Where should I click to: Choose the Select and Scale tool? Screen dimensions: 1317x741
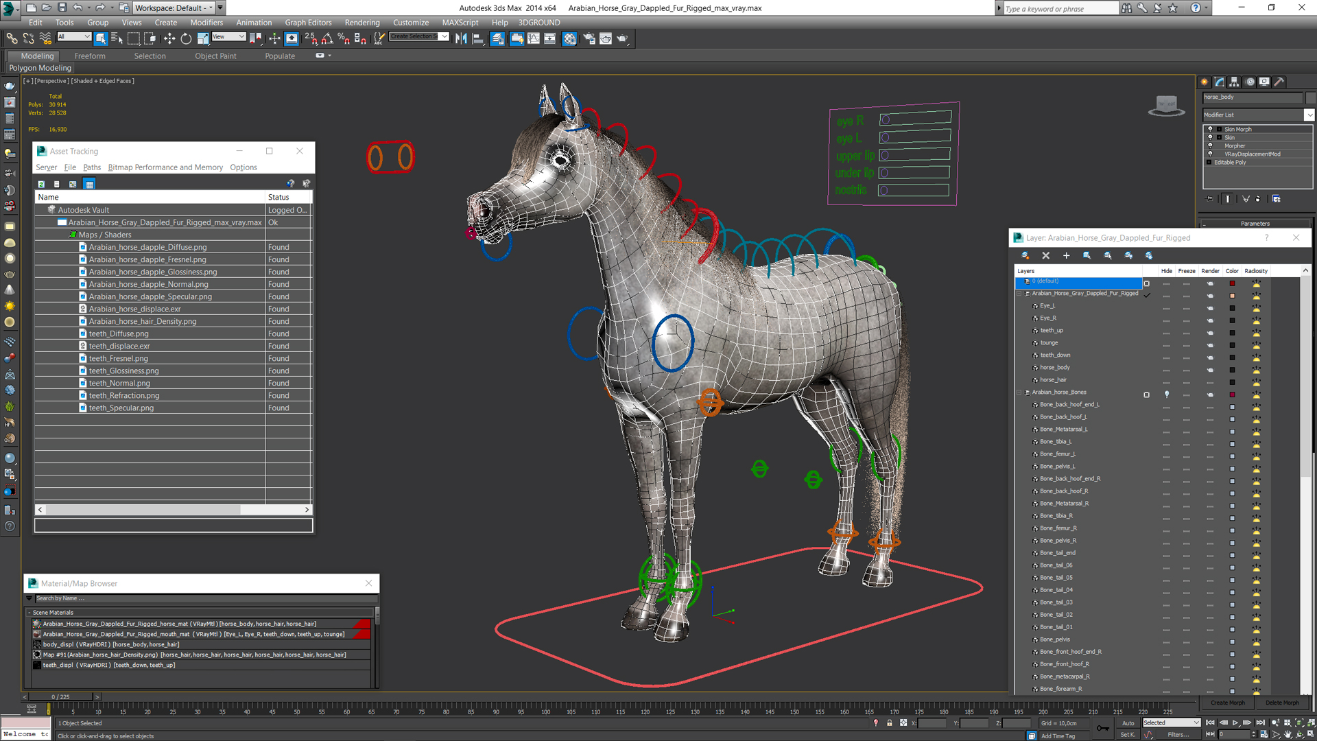pyautogui.click(x=203, y=38)
